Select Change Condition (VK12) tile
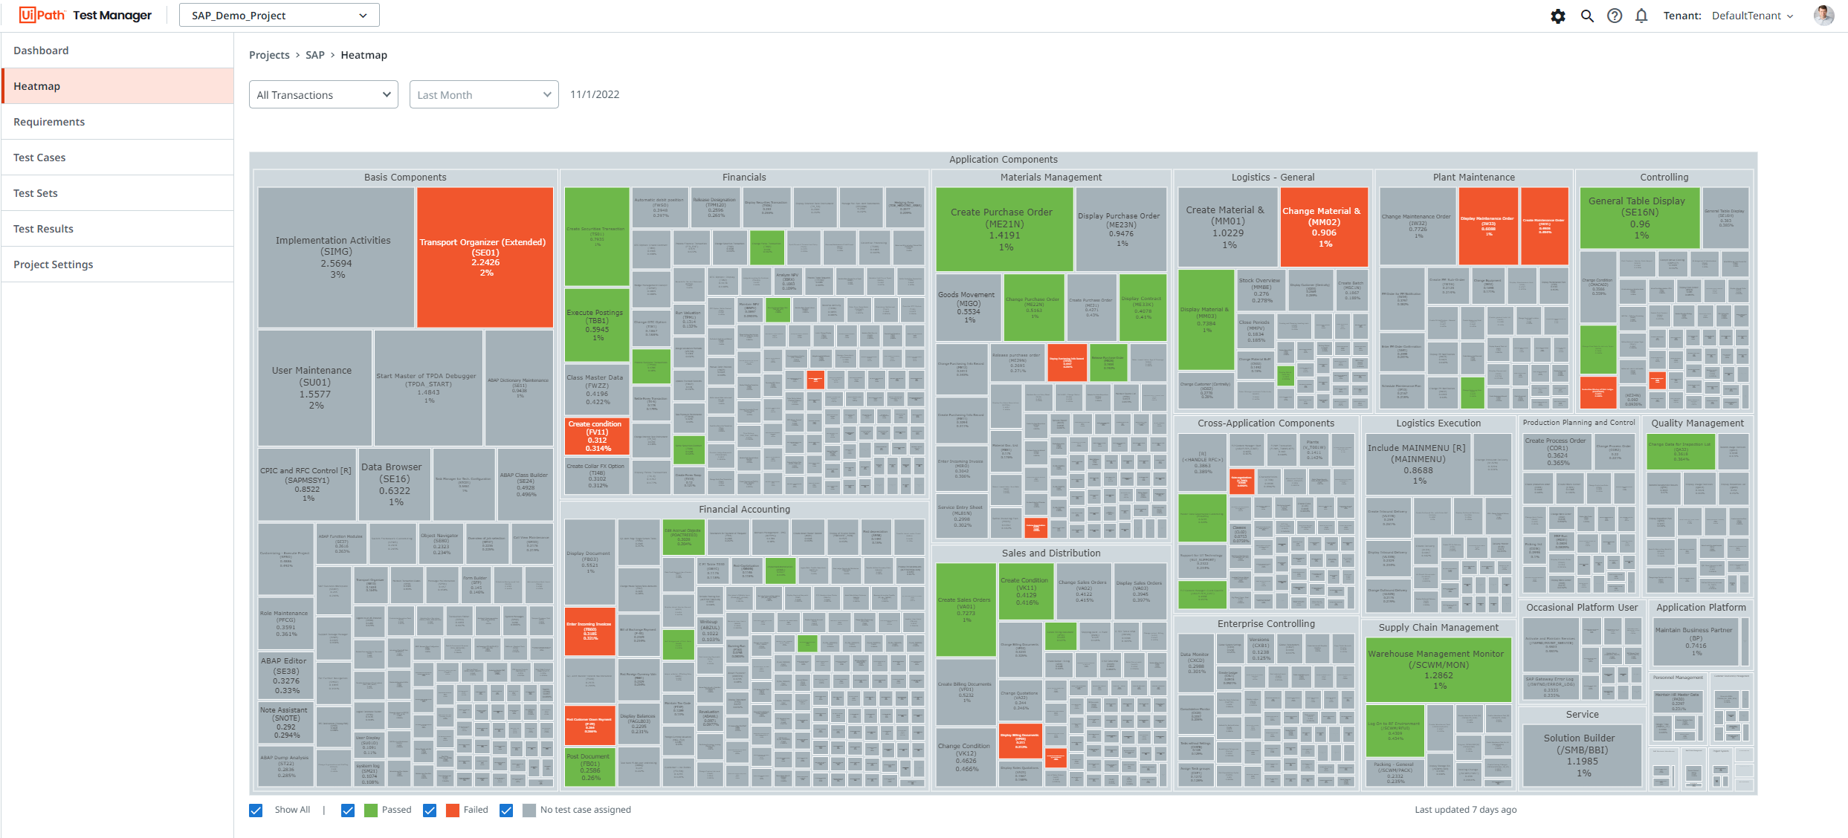Screen dimensions: 1848x838 [x=965, y=757]
